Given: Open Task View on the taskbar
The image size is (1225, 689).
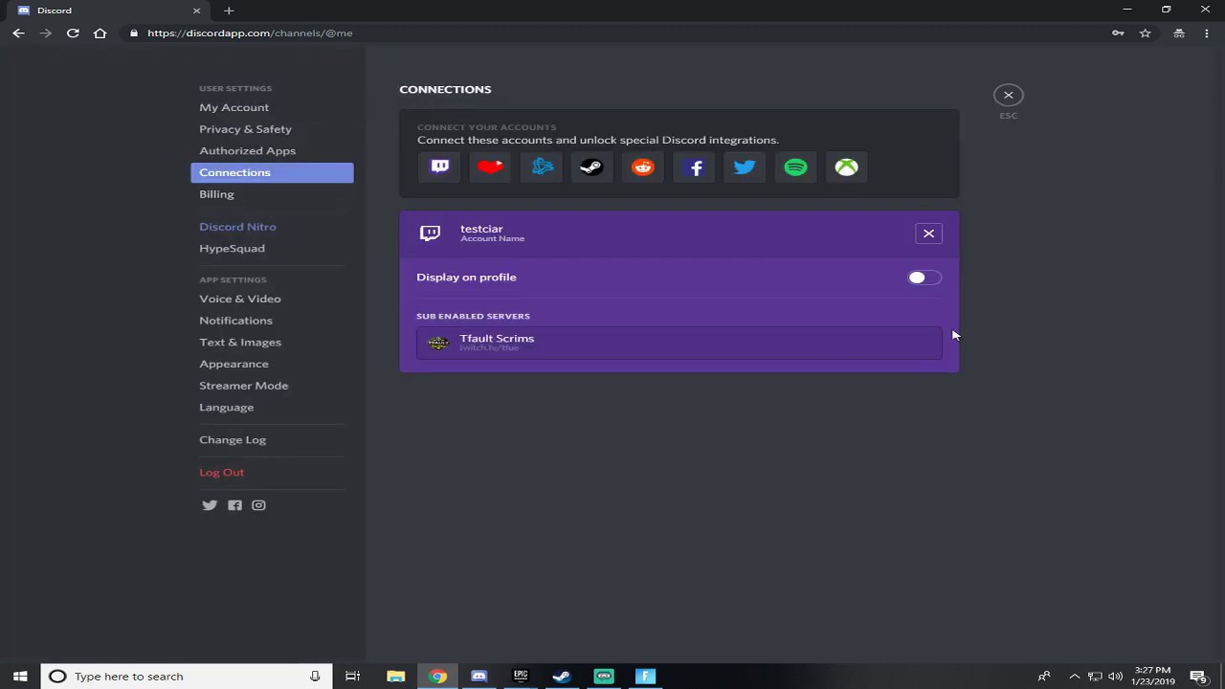Looking at the screenshot, I should click(352, 677).
